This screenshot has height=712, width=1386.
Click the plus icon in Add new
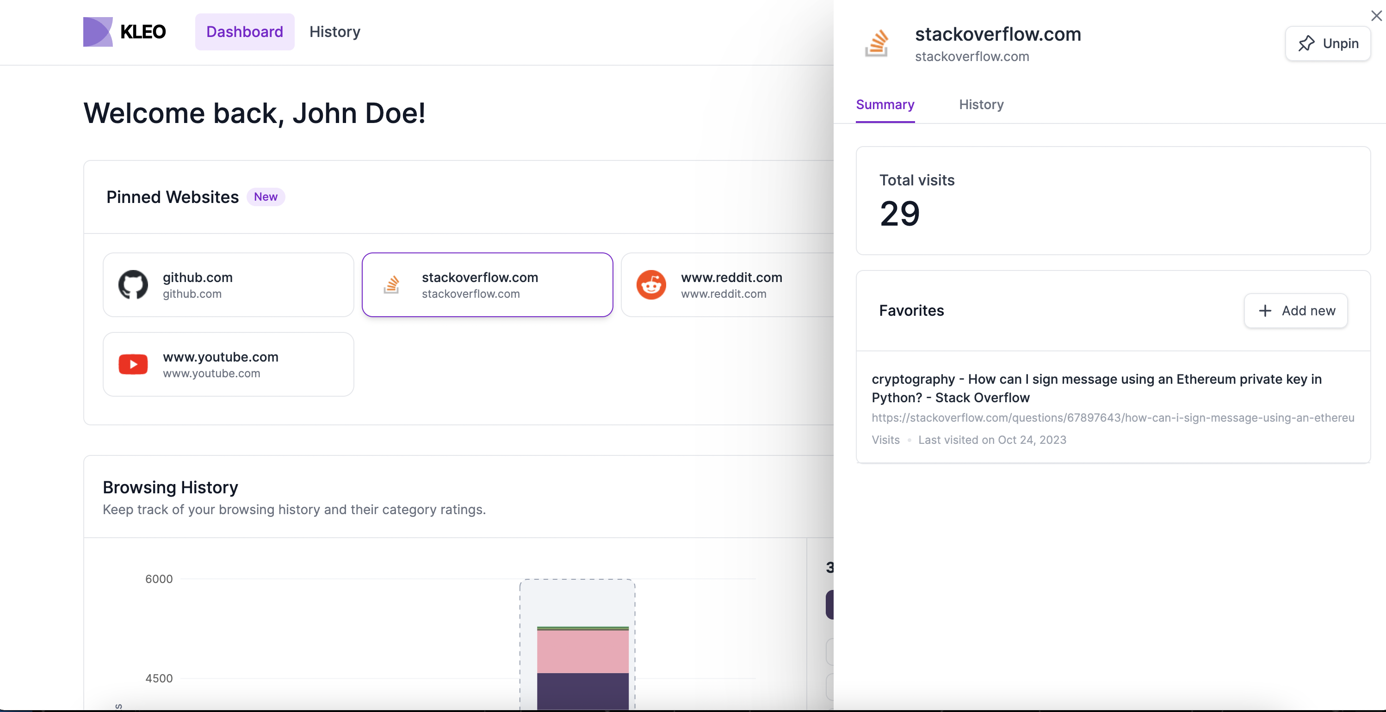click(x=1265, y=310)
